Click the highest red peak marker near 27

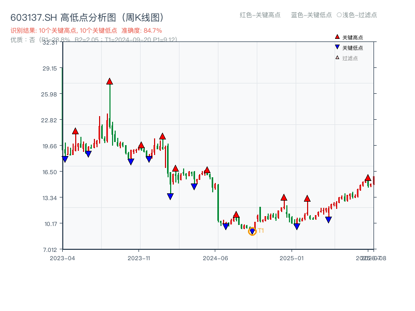click(109, 81)
